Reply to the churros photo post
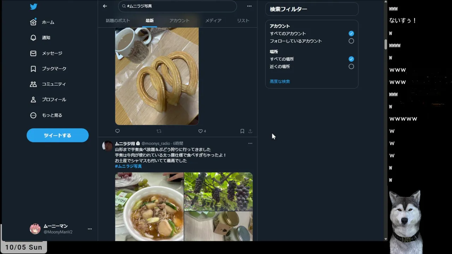 click(x=118, y=131)
